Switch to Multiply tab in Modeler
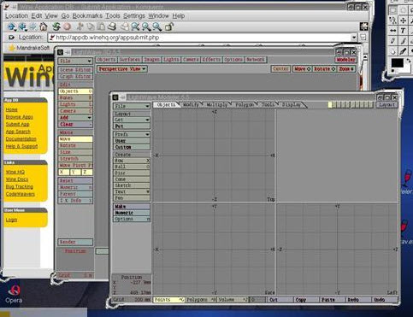This screenshot has width=413, height=317. pyautogui.click(x=217, y=105)
